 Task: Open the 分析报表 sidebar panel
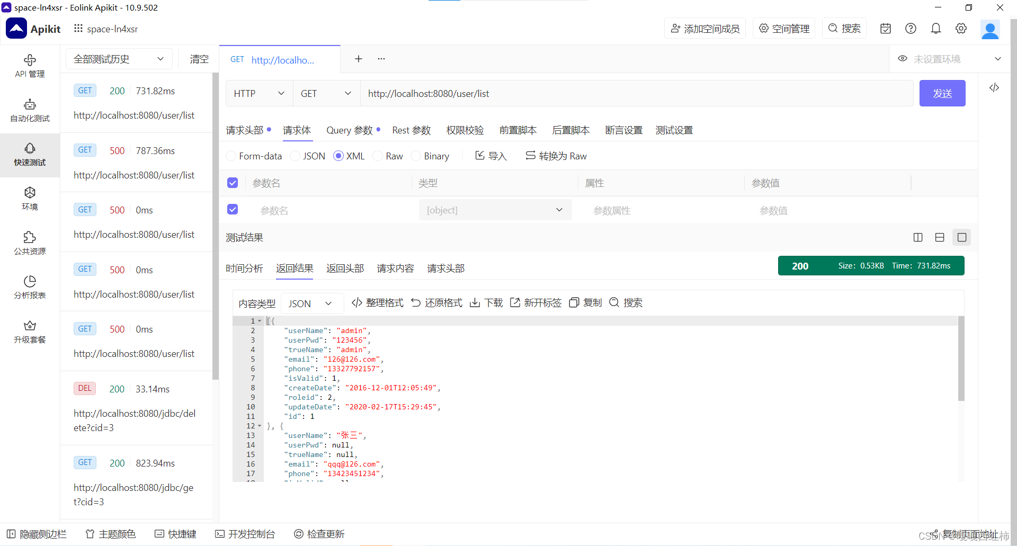pyautogui.click(x=30, y=287)
